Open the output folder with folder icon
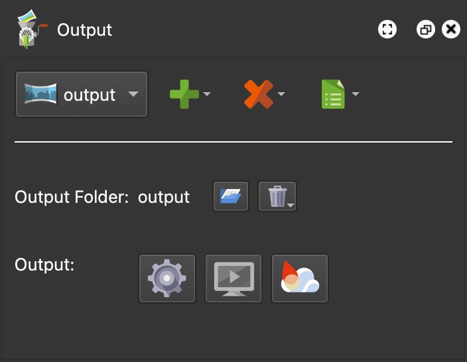Viewport: 467px width, 362px height. click(x=231, y=196)
